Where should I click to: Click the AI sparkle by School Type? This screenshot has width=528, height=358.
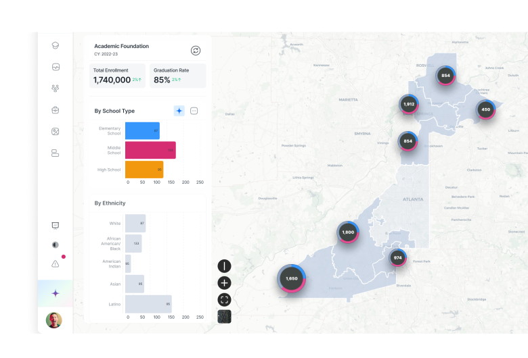click(x=179, y=111)
